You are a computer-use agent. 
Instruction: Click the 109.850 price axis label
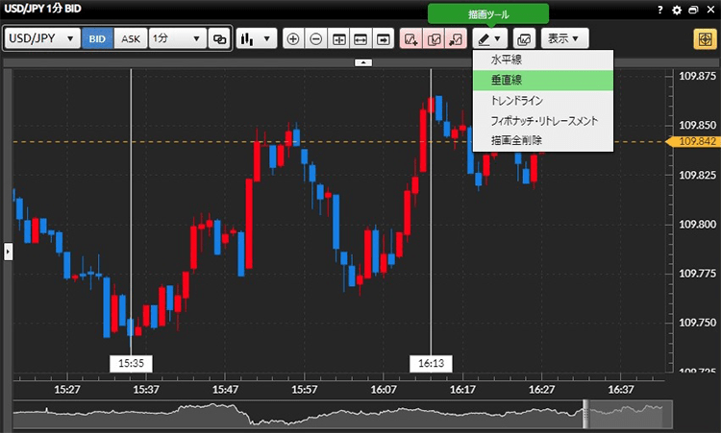[698, 125]
